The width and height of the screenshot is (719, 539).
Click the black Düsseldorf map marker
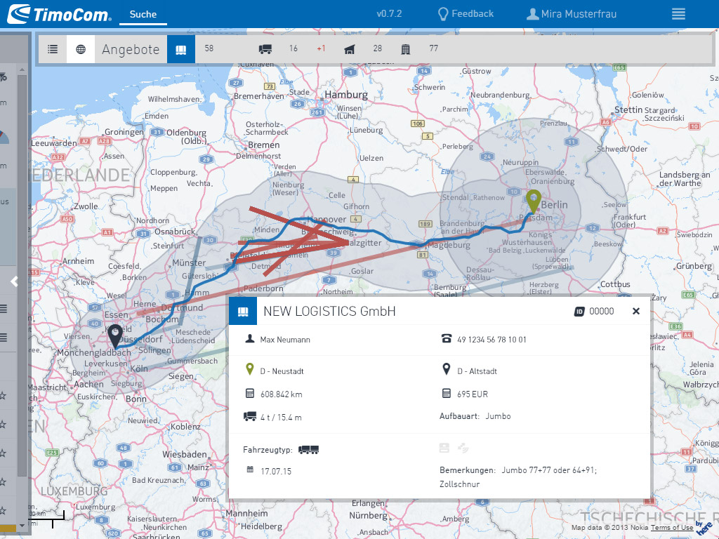114,336
